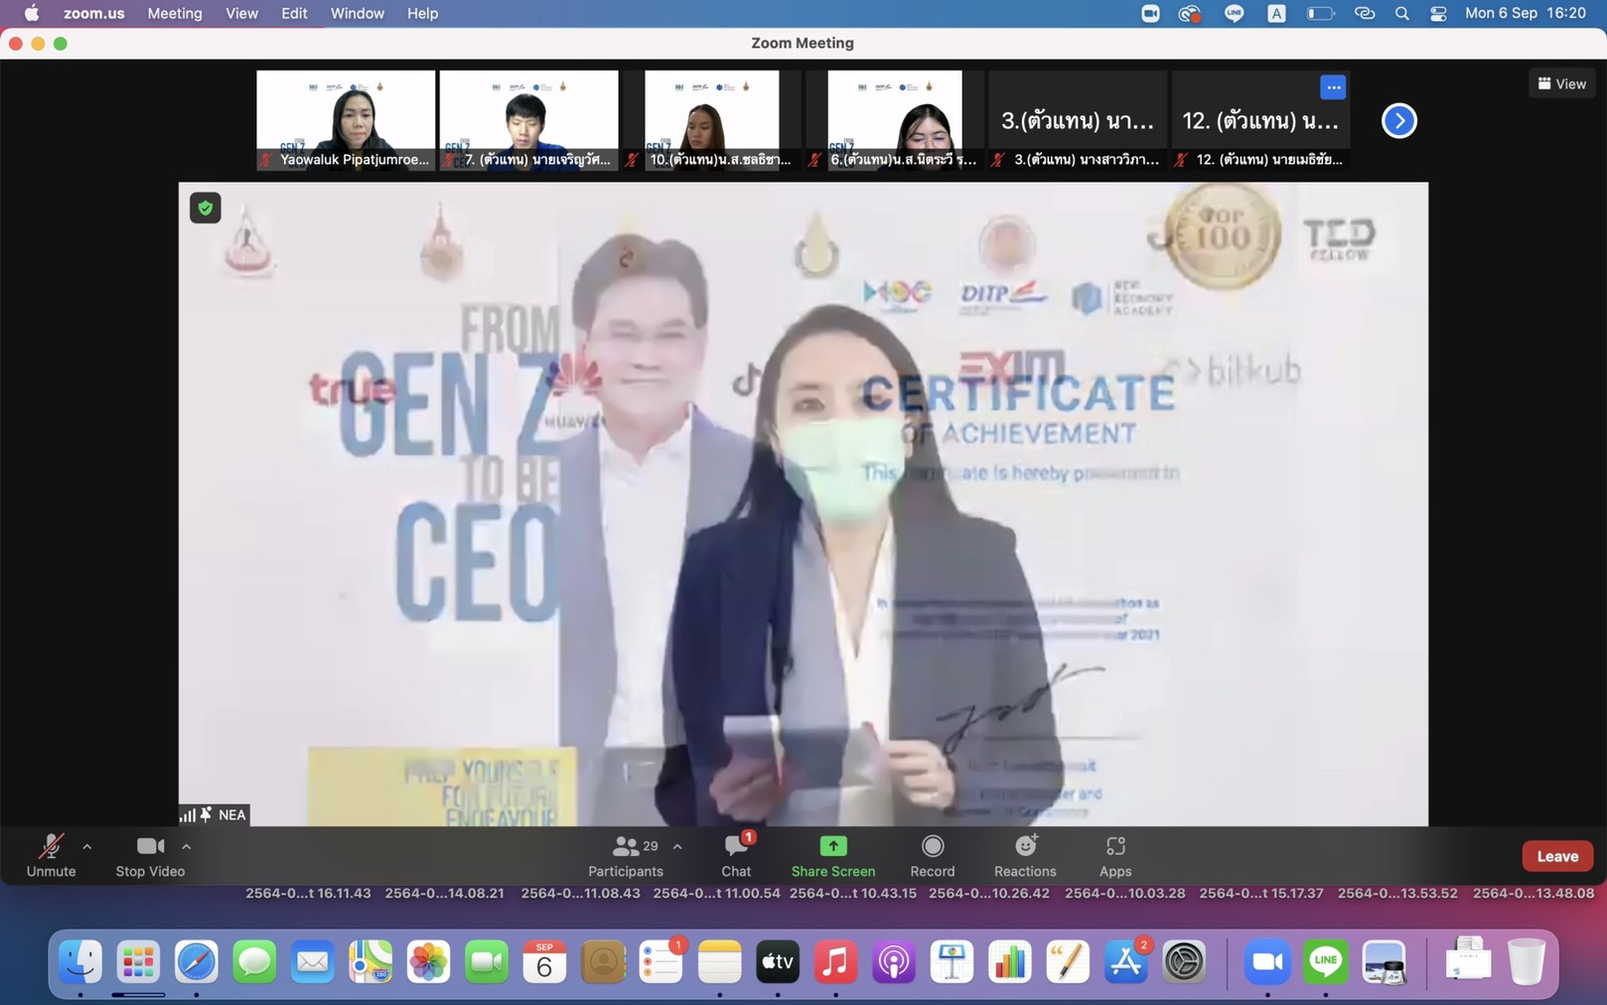Open Music from the Dock
1607x1005 pixels.
click(835, 961)
